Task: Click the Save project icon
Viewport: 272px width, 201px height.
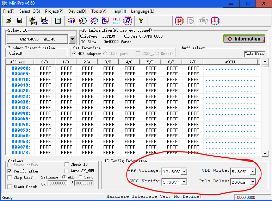Action: click(x=45, y=20)
